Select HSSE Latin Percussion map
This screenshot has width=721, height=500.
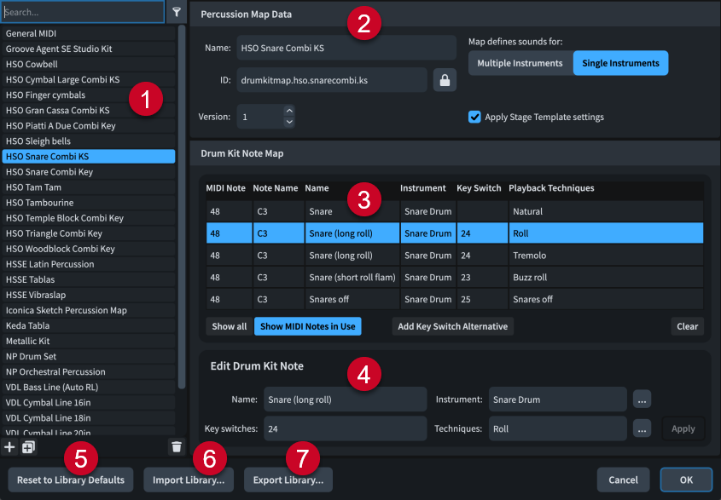pos(88,264)
